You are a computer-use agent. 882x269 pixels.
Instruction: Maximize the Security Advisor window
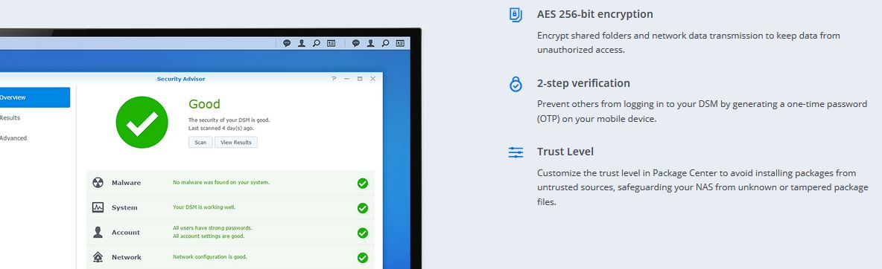point(360,79)
